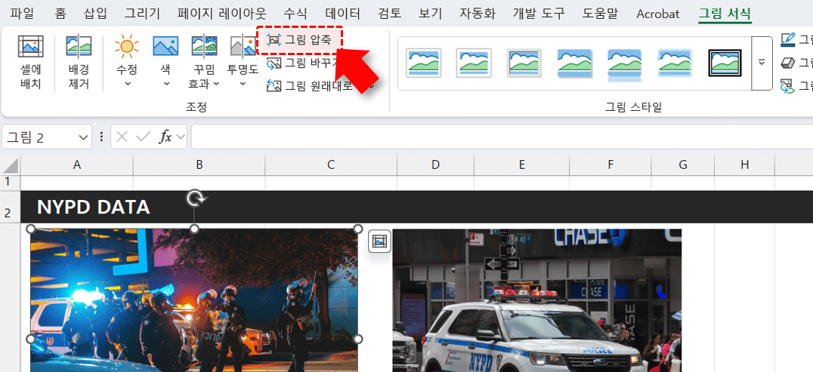
Task: Select column C header
Action: tap(331, 164)
